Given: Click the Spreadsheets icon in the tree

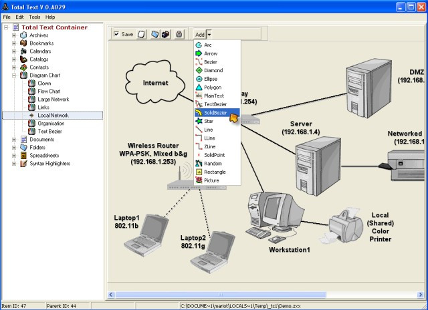Looking at the screenshot, I should pos(23,156).
